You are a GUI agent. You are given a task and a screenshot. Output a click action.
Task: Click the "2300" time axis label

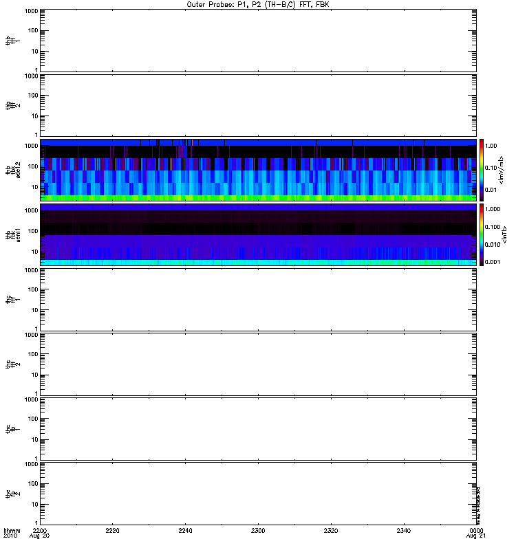[258, 531]
